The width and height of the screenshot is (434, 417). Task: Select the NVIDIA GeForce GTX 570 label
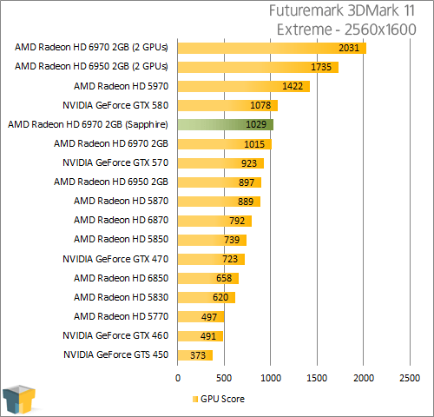(x=115, y=162)
